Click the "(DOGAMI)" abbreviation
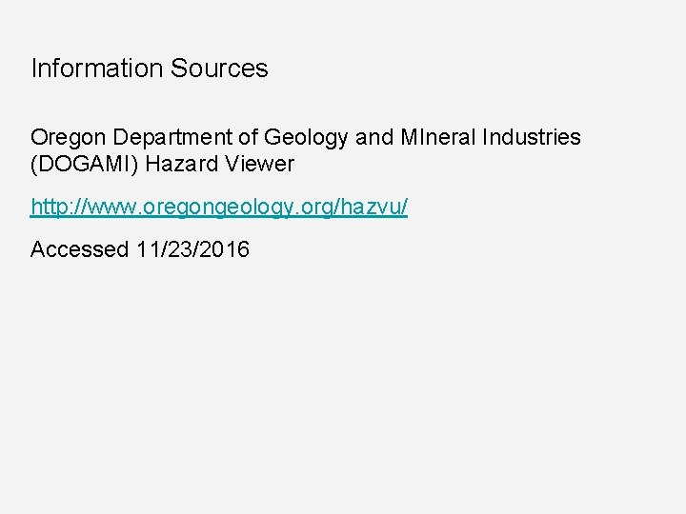This screenshot has height=514, width=686. [x=84, y=164]
